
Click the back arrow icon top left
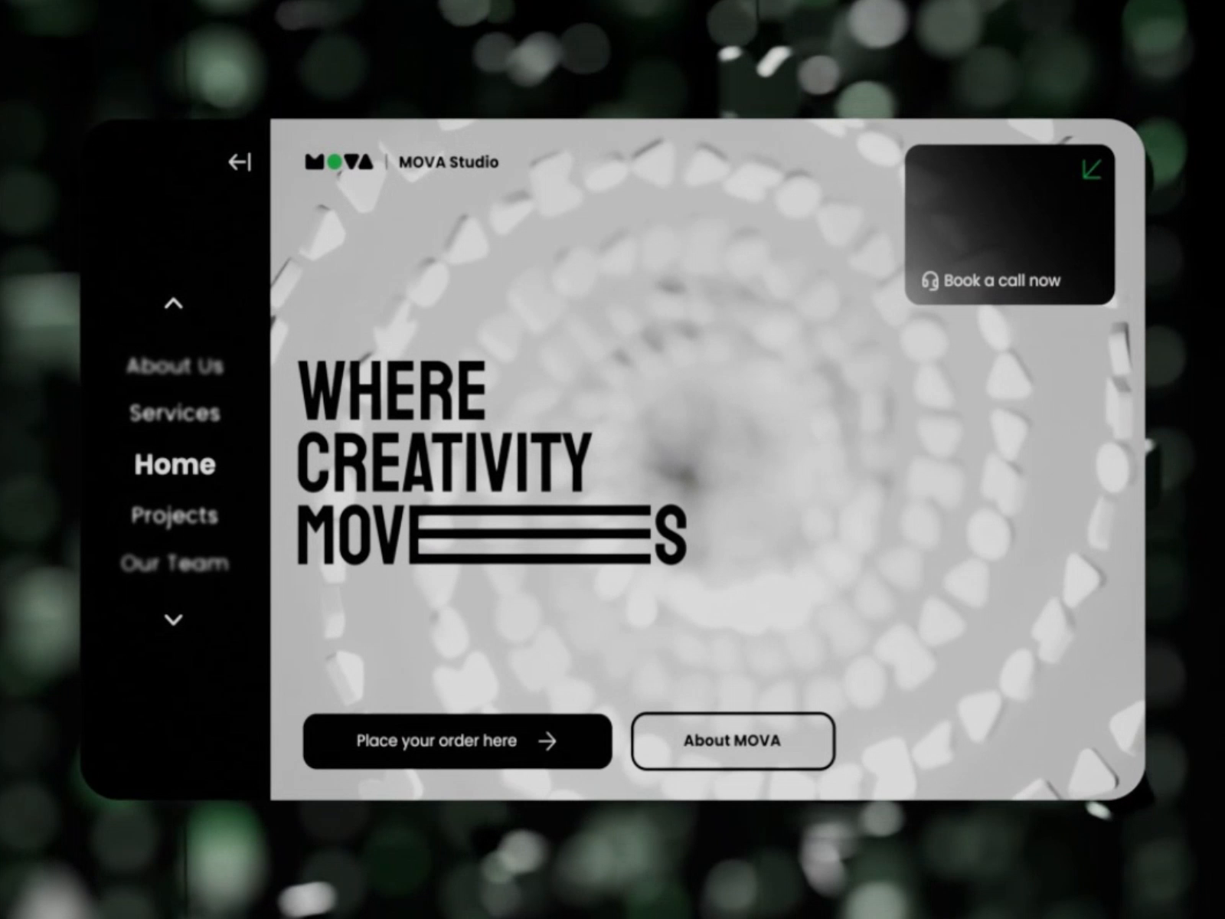[240, 162]
